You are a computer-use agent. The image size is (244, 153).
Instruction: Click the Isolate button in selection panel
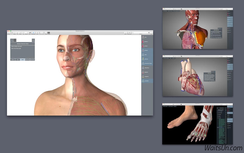(13, 60)
